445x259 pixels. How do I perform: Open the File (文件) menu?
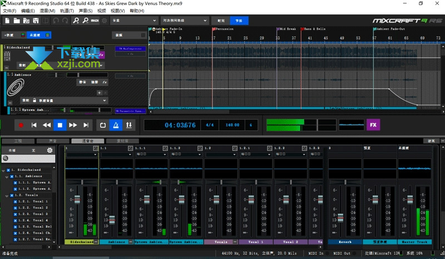coord(9,11)
